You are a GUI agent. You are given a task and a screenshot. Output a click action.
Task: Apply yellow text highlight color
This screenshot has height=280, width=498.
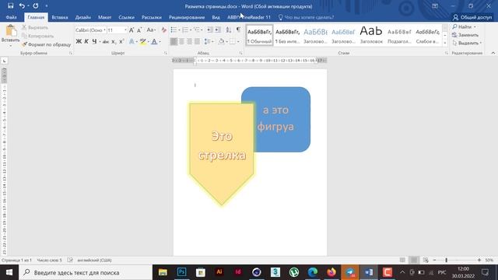point(143,41)
